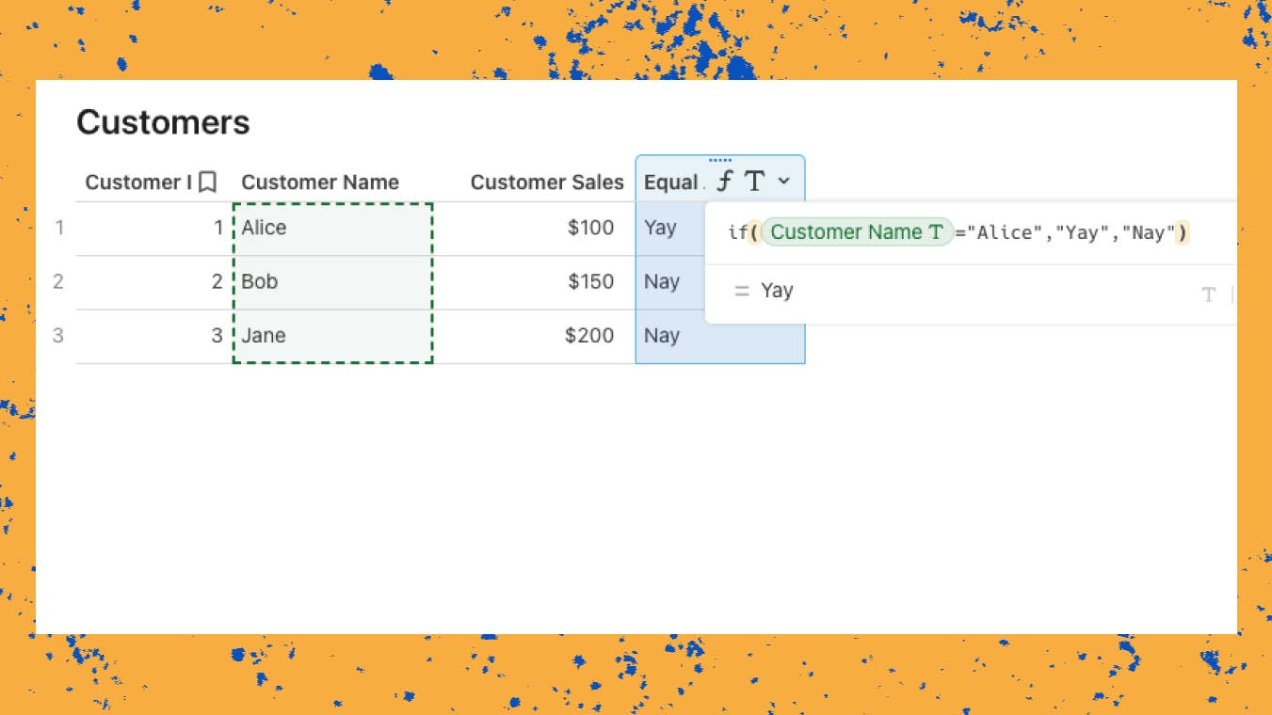This screenshot has height=715, width=1272.
Task: Open the Customer Name column header menu
Action: (320, 182)
